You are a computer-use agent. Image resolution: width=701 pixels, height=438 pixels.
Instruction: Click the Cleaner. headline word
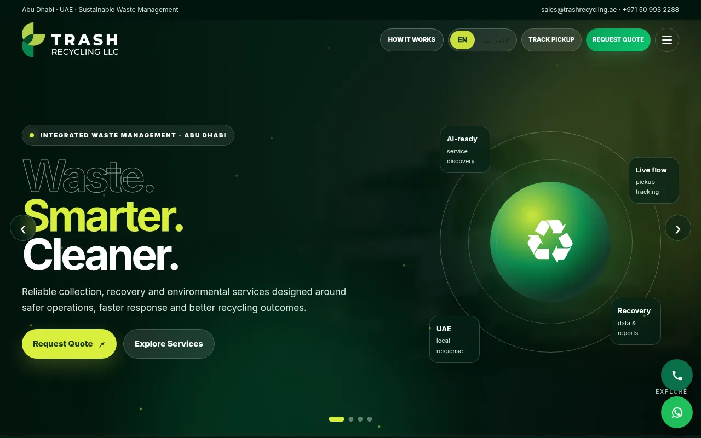(101, 256)
